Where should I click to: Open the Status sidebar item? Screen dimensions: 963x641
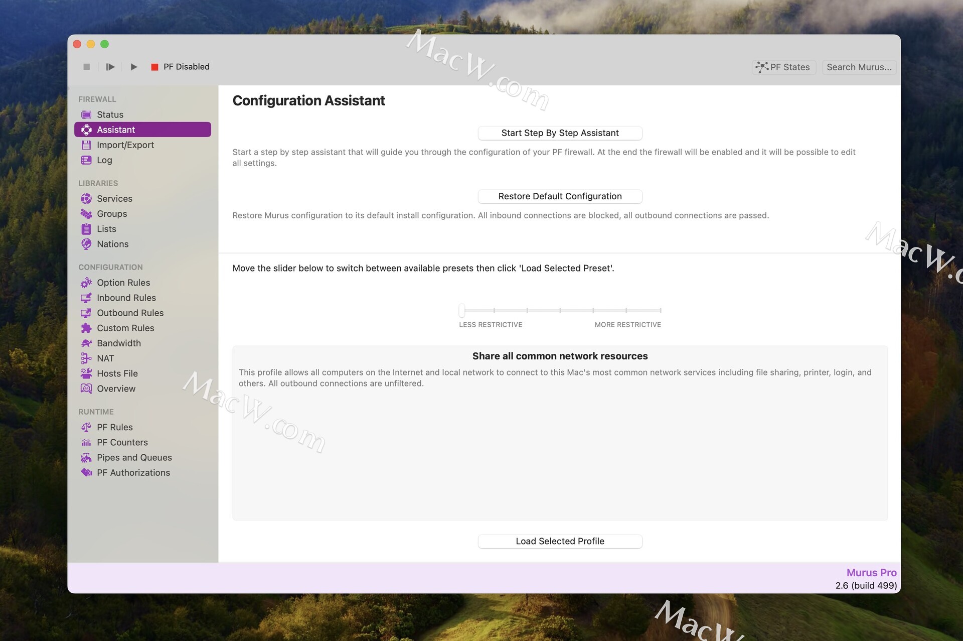point(110,114)
